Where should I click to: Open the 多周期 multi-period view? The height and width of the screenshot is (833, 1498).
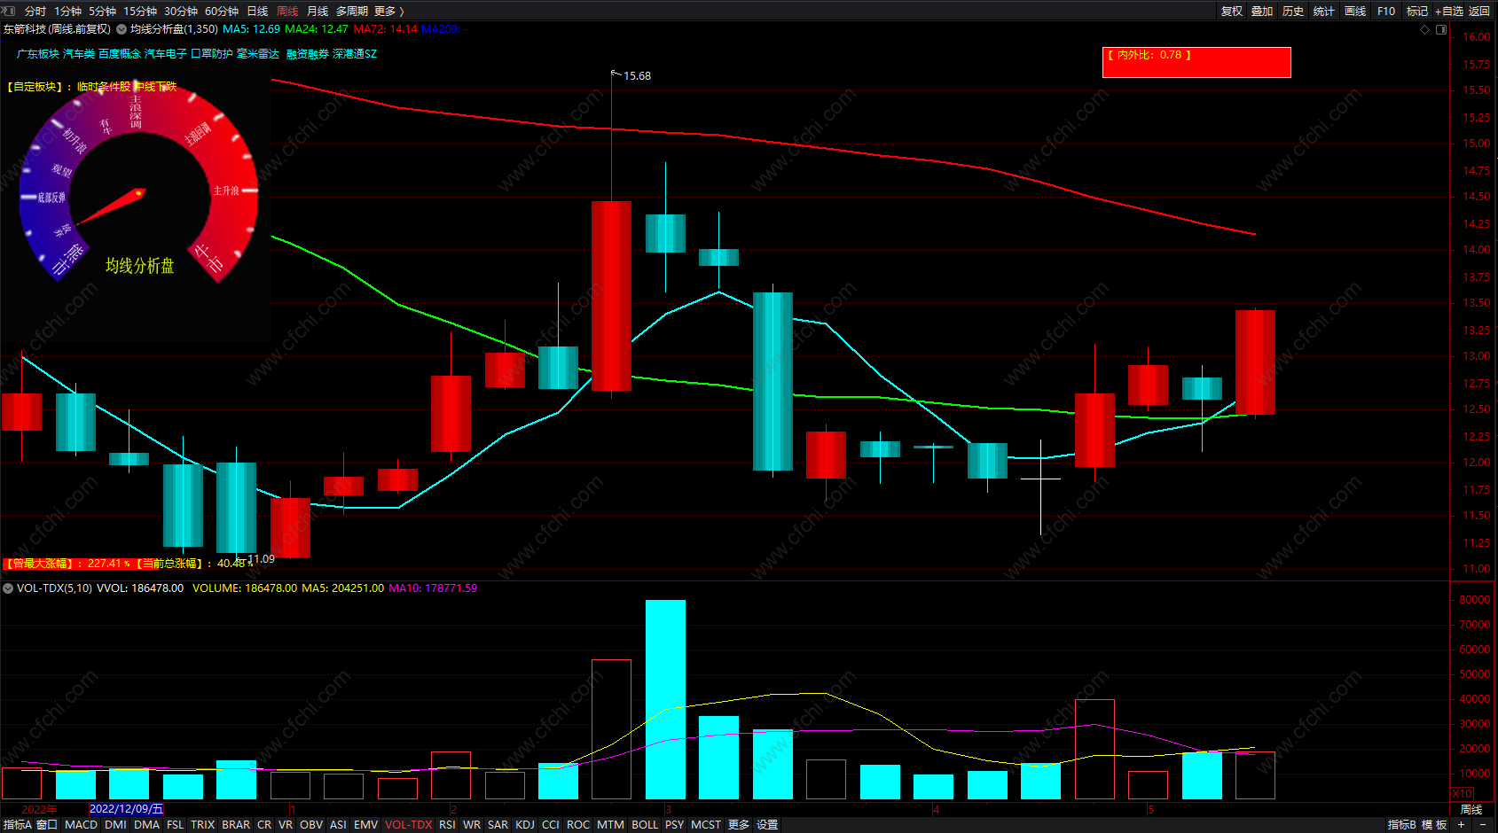pos(352,11)
